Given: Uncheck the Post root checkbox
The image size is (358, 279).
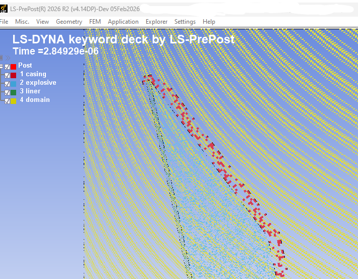Looking at the screenshot, I should click(x=7, y=67).
